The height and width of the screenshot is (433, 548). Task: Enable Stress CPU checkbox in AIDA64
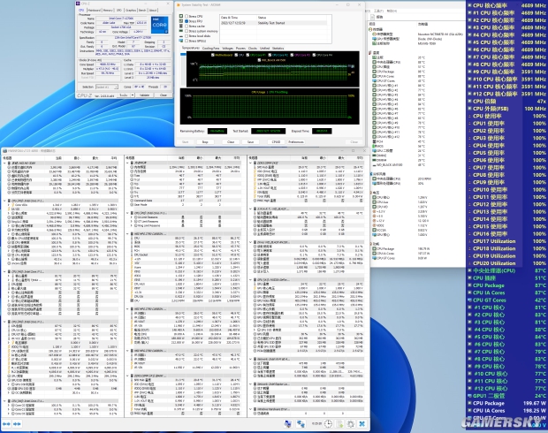(x=186, y=17)
